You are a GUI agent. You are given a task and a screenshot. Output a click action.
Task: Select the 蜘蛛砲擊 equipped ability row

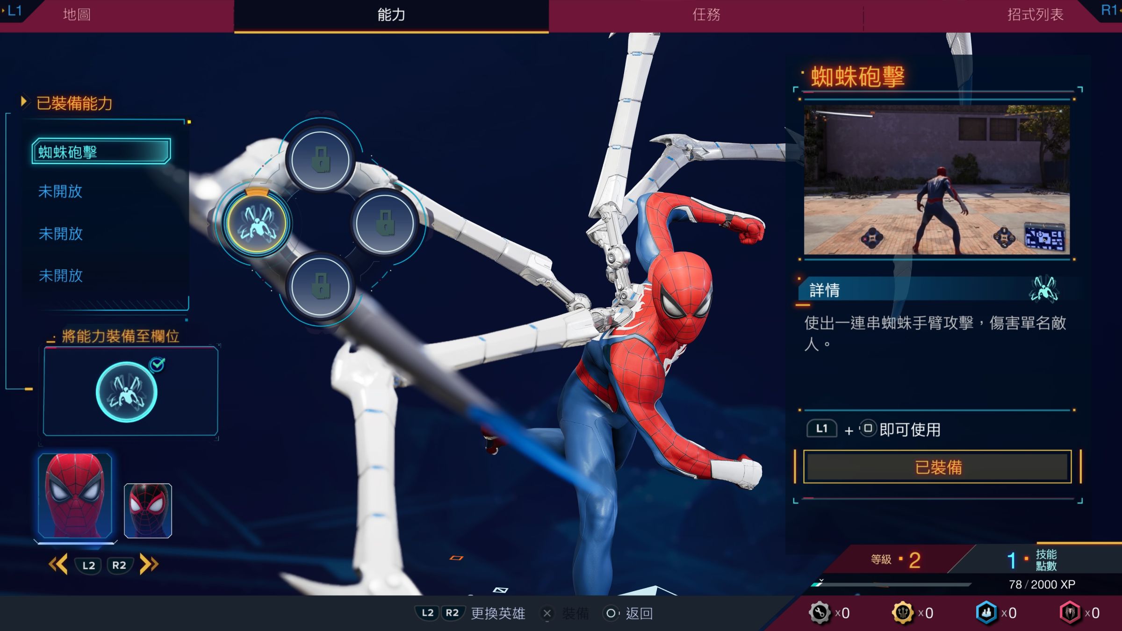pos(101,151)
